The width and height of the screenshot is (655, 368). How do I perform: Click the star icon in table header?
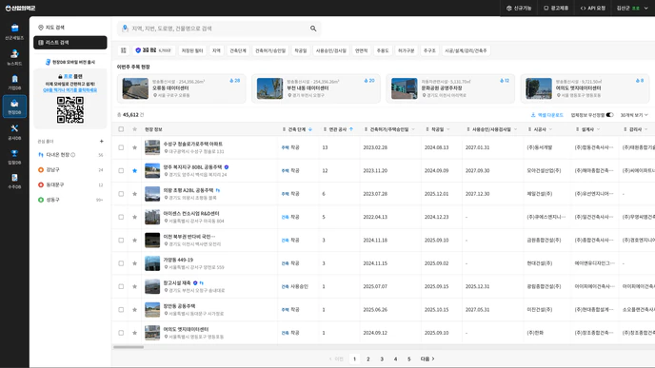click(134, 129)
